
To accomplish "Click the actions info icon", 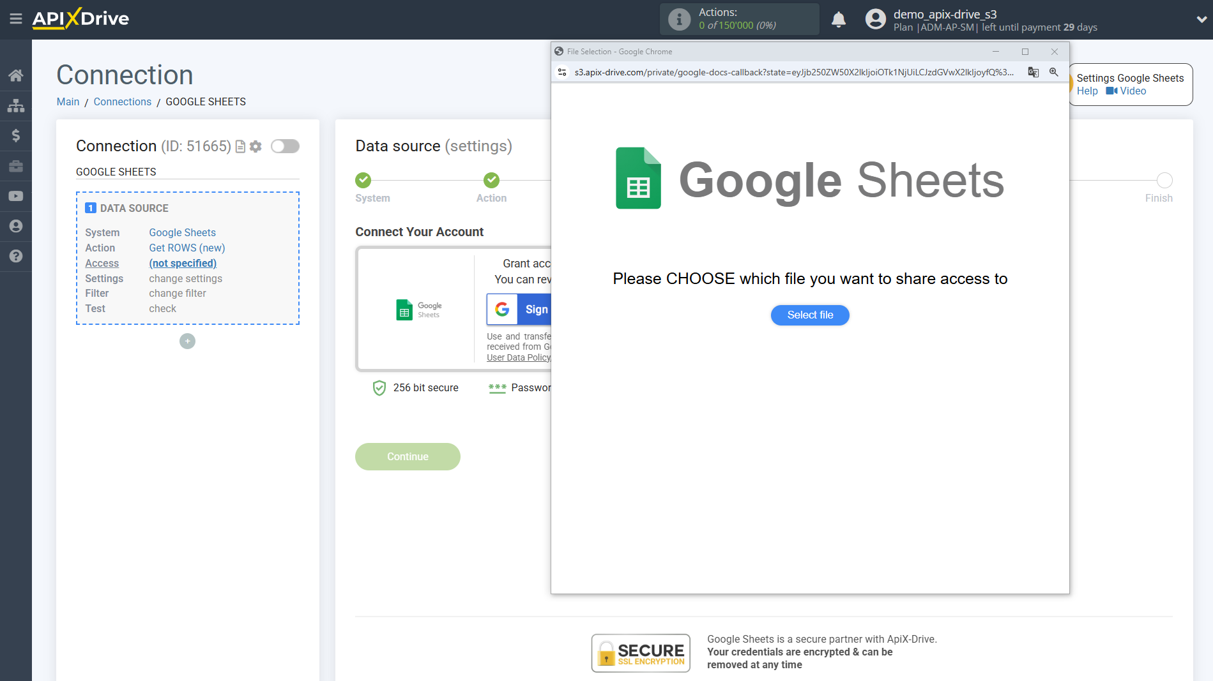I will pos(679,19).
